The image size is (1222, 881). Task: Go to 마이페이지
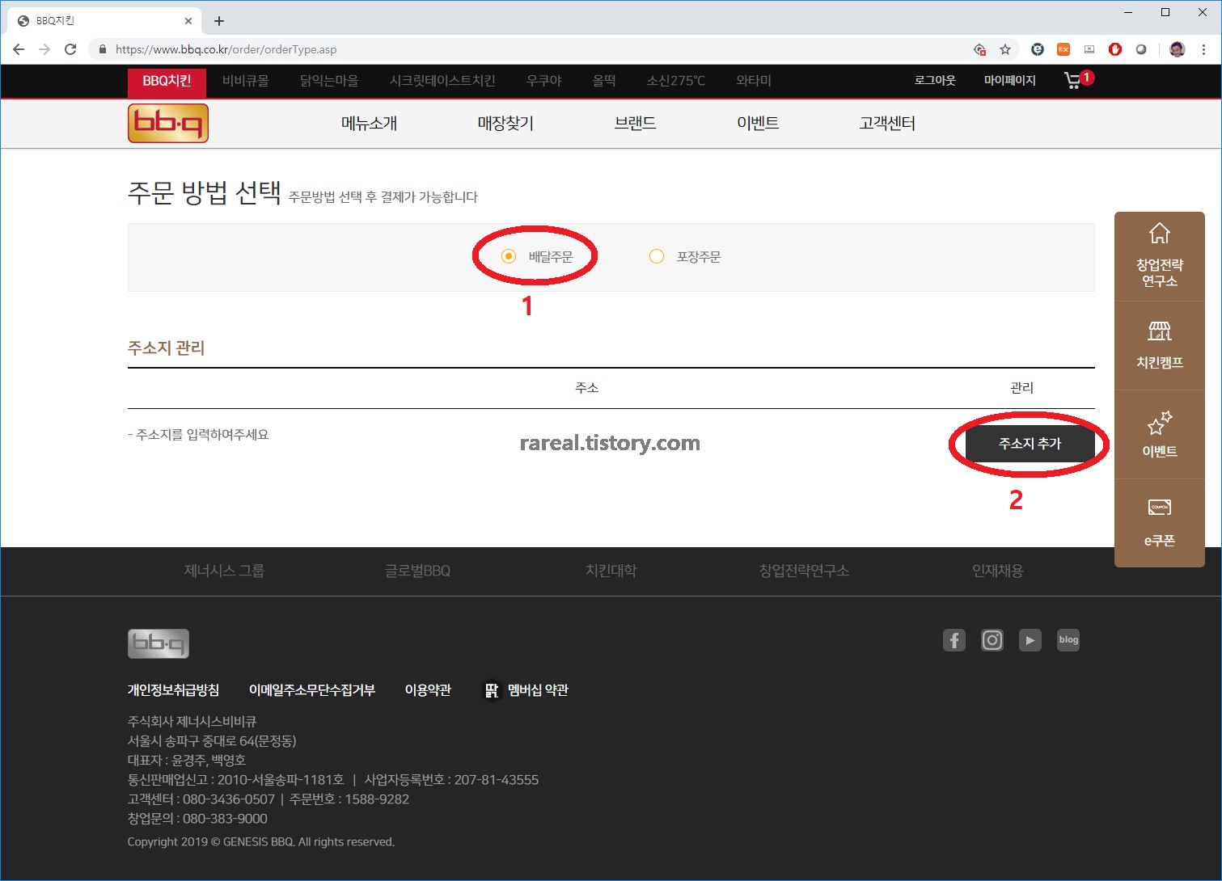(1010, 81)
